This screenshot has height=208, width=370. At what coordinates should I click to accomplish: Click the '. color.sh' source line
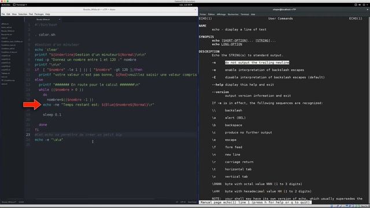click(45, 35)
